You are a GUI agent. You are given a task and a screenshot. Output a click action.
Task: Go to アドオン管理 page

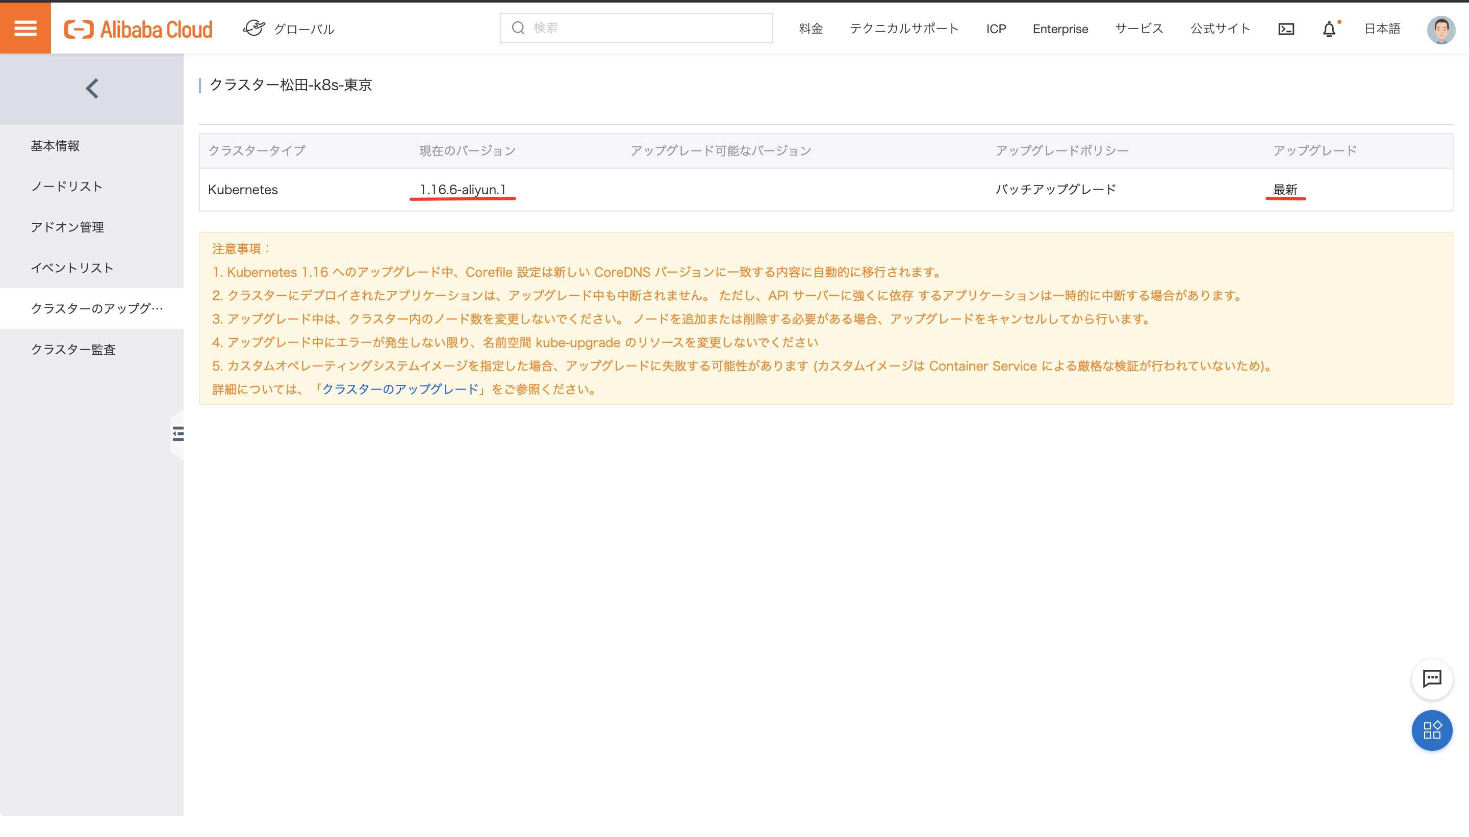click(67, 227)
